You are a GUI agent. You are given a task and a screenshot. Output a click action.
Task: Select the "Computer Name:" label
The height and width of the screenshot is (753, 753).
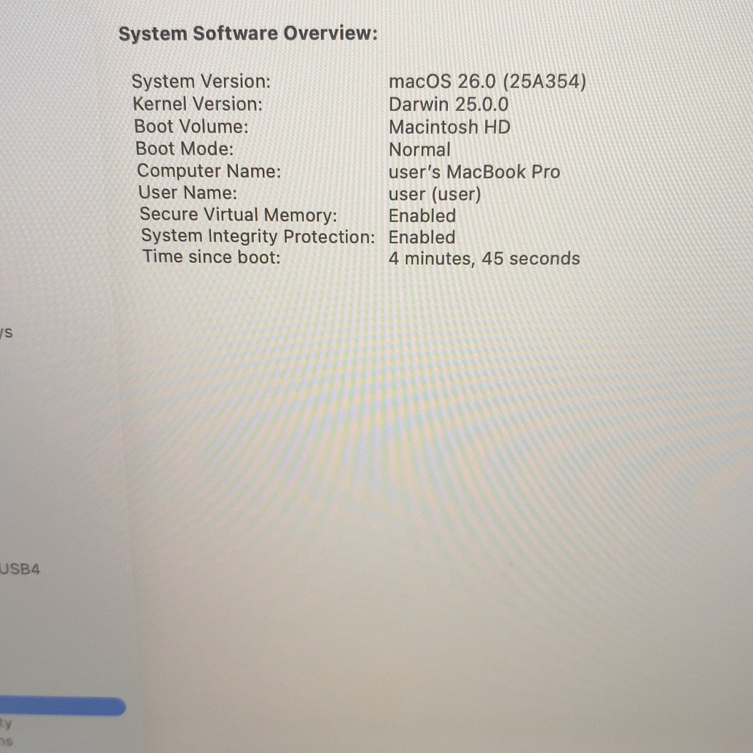(x=209, y=171)
